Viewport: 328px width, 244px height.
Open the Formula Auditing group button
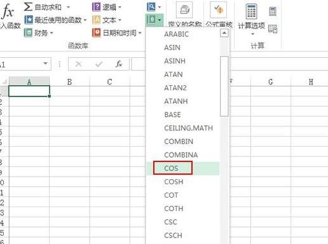(x=219, y=14)
